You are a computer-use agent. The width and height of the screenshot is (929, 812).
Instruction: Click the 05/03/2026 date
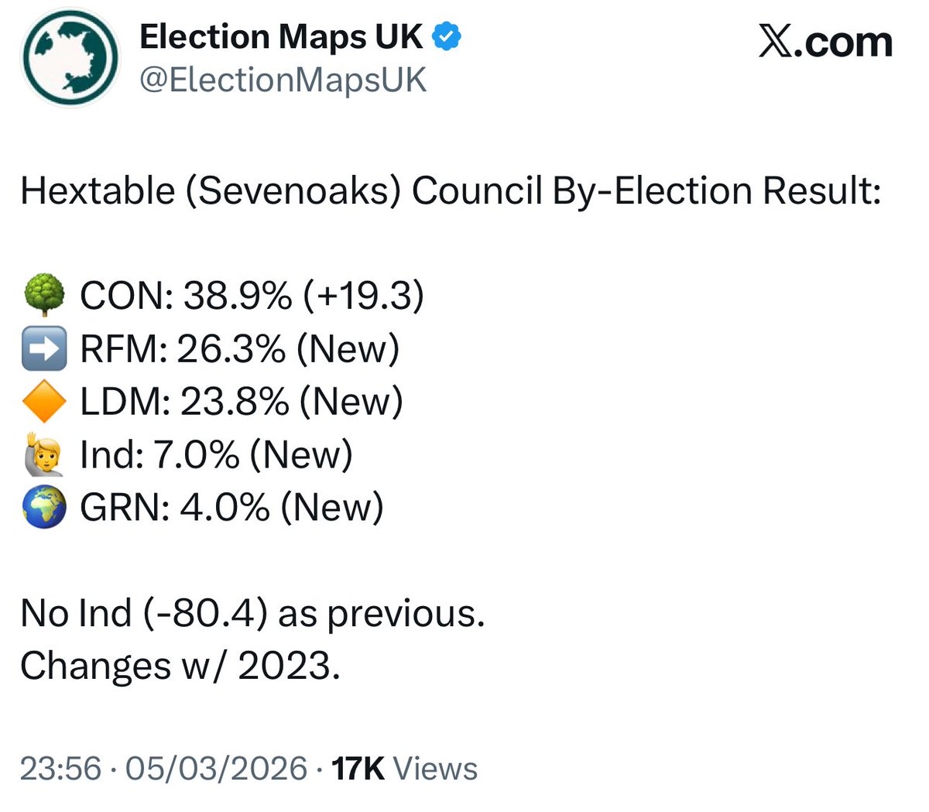(217, 769)
